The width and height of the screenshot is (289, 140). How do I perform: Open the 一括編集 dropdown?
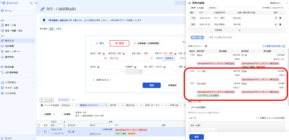[x=48, y=114]
